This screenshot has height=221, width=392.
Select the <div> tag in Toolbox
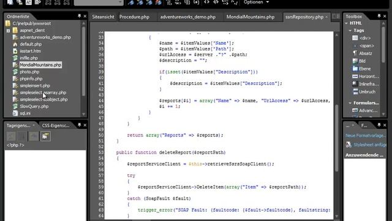[x=361, y=38]
